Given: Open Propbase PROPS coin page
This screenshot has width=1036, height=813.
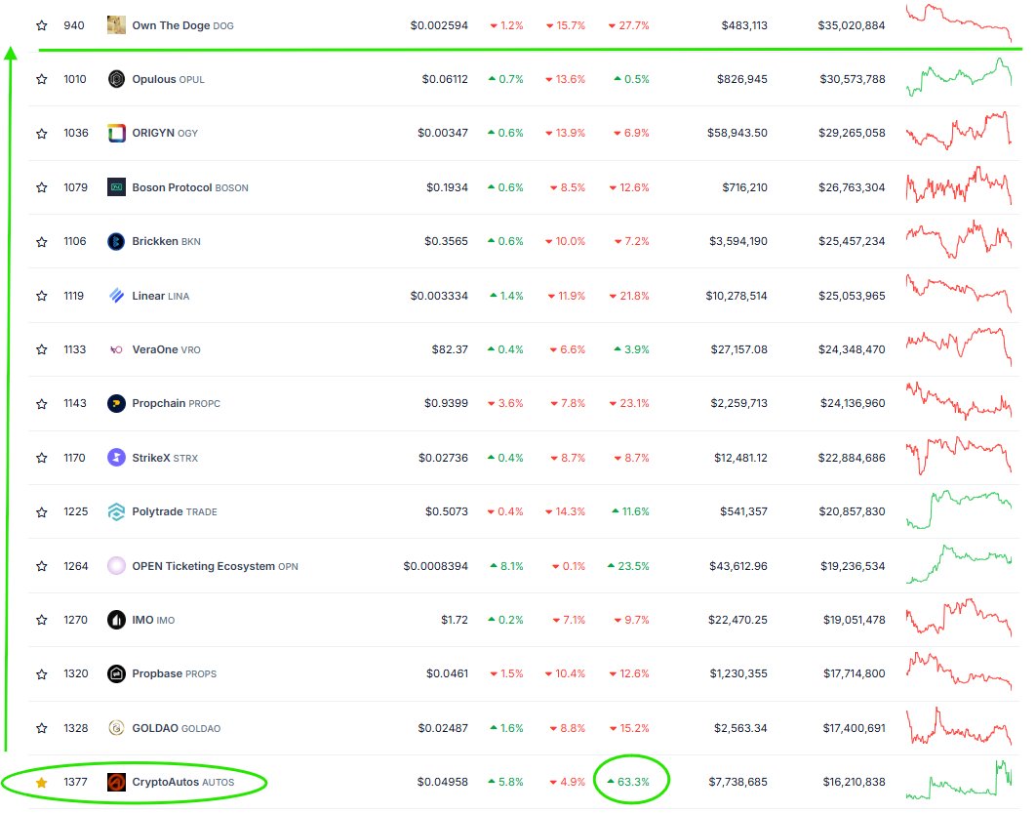Looking at the screenshot, I should click(175, 673).
